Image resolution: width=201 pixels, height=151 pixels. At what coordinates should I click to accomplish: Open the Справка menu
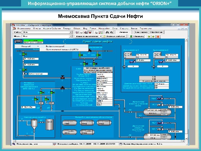[124, 28]
